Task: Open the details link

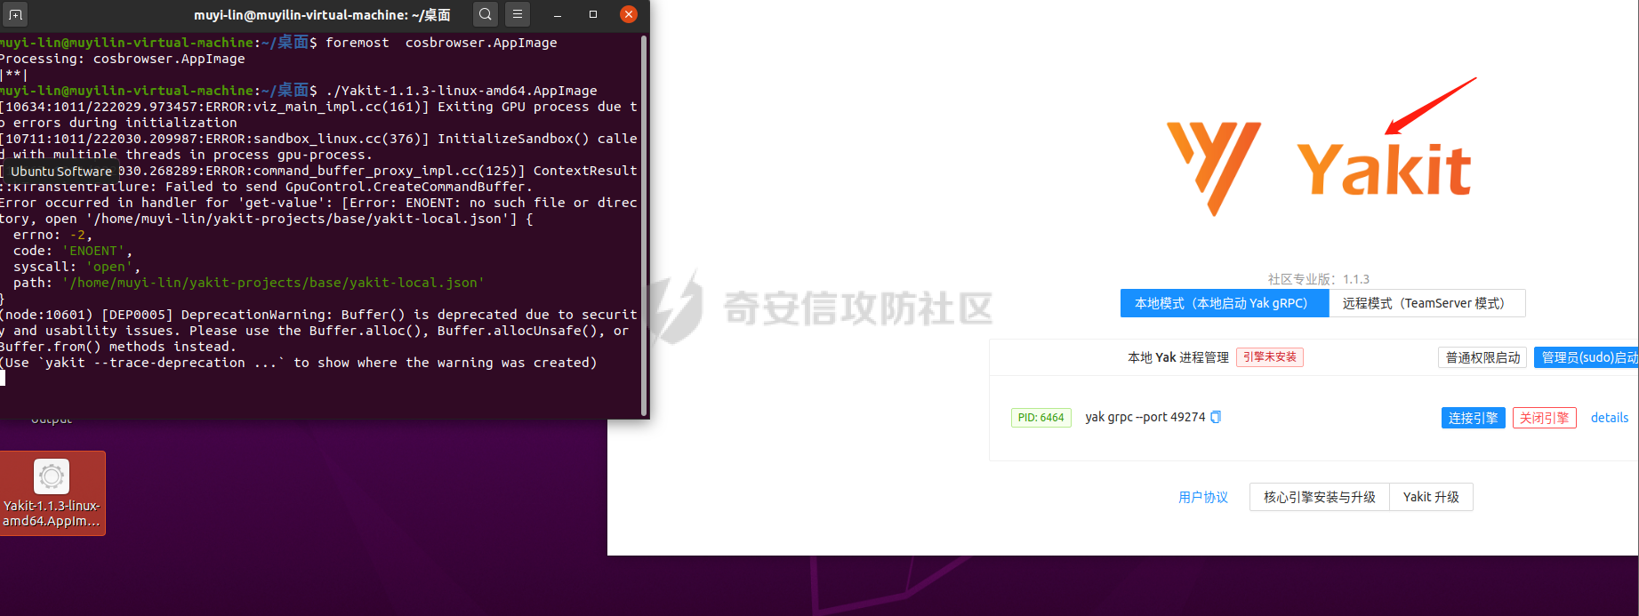Action: point(1609,418)
